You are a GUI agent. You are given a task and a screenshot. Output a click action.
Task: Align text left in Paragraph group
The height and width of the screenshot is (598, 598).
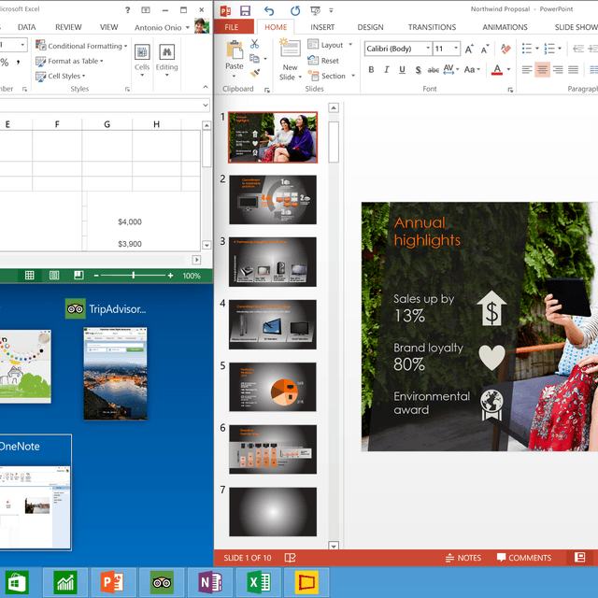point(527,70)
